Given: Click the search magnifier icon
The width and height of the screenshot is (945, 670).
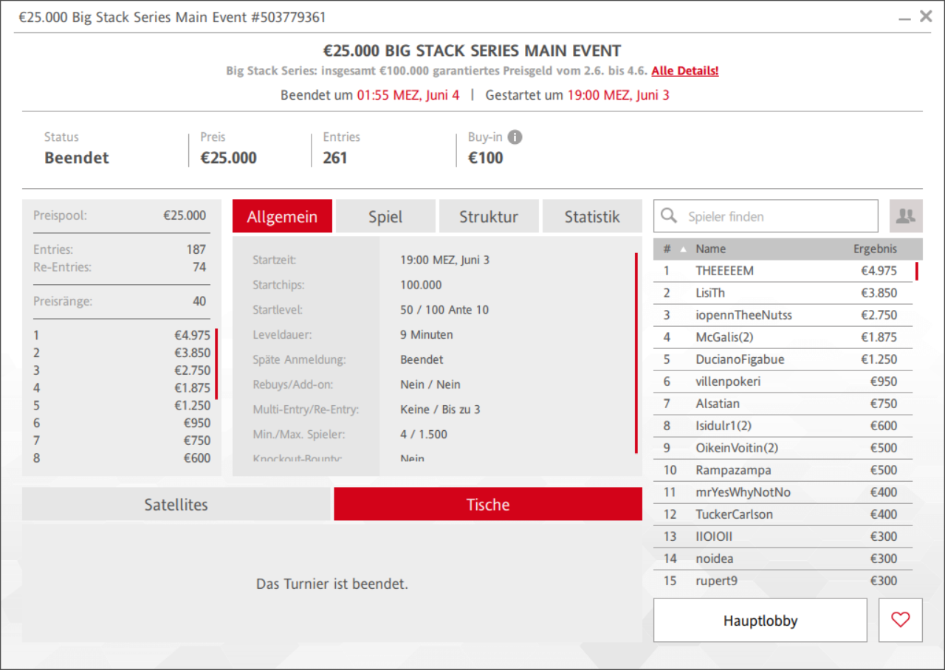Looking at the screenshot, I should pos(669,215).
